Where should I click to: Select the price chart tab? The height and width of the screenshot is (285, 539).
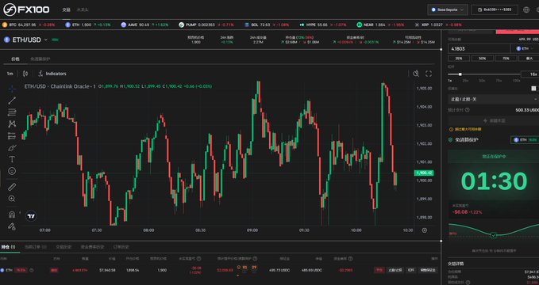15,59
